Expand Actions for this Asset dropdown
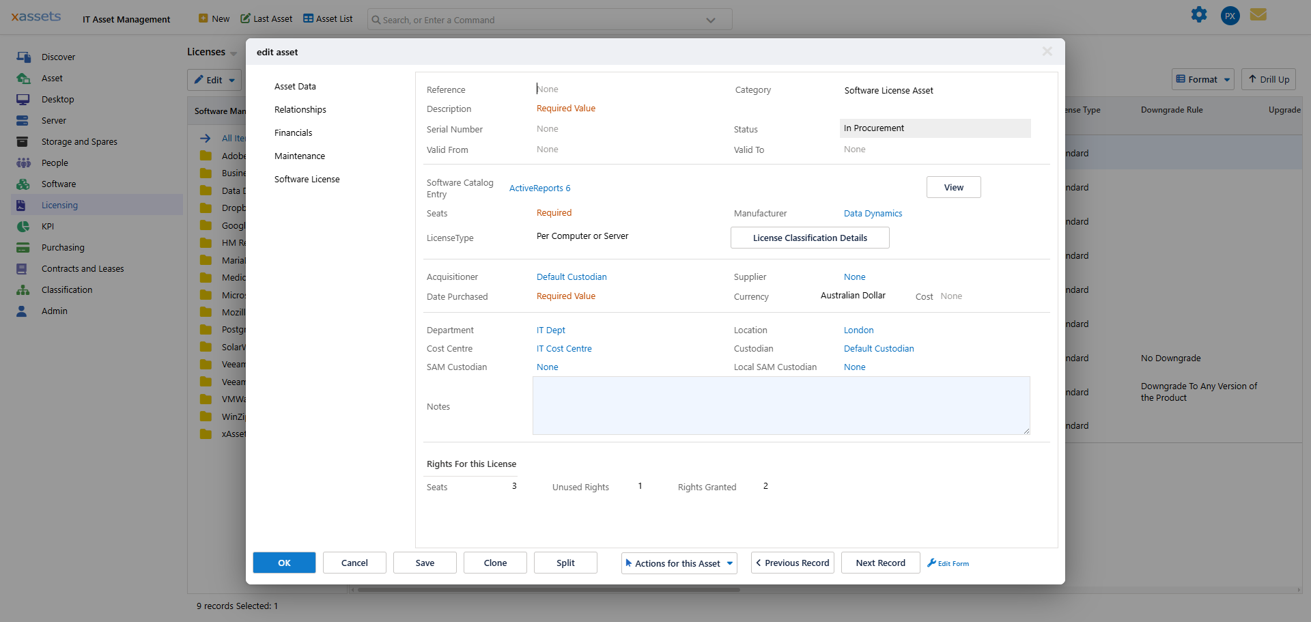The width and height of the screenshot is (1311, 622). tap(679, 563)
